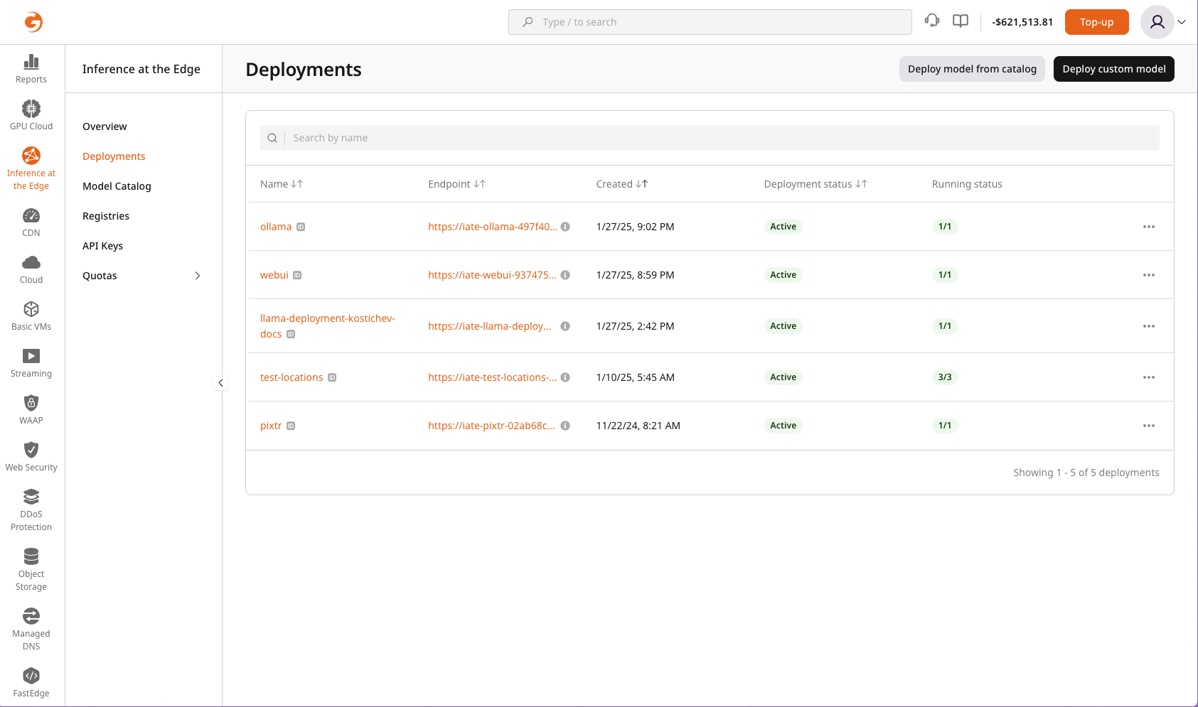Image resolution: width=1198 pixels, height=707 pixels.
Task: Open the webui deployment link
Action: [x=274, y=275]
